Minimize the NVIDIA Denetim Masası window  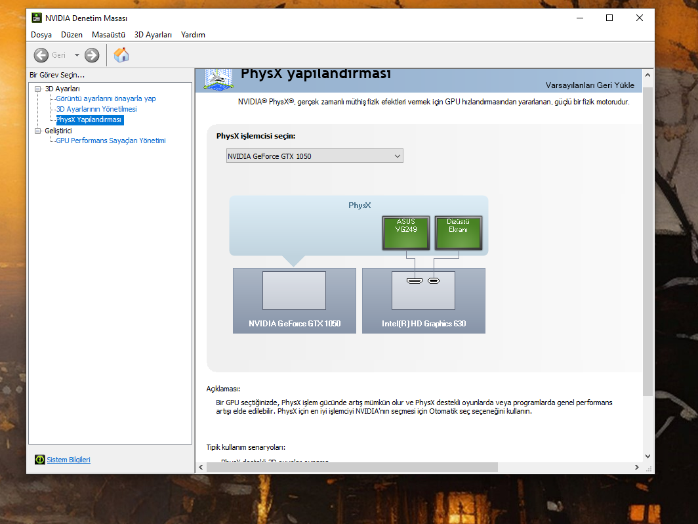pyautogui.click(x=580, y=18)
